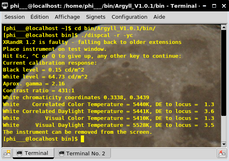Click 'Place instrument on test window.' line
229x161 pixels.
point(55,49)
